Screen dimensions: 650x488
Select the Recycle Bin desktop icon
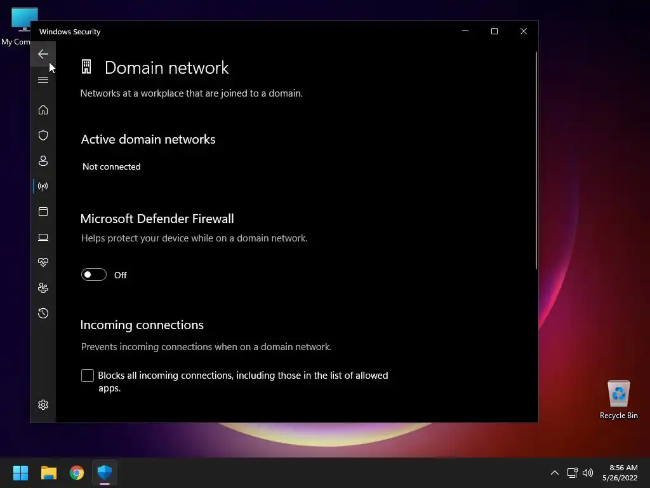618,400
